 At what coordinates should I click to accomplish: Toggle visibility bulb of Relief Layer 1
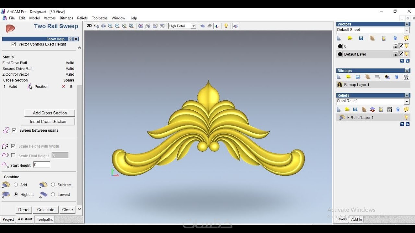(x=407, y=117)
